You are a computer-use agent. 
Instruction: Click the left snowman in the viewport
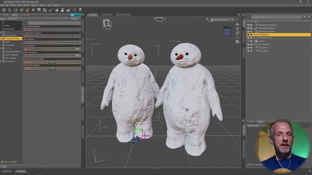[130, 93]
